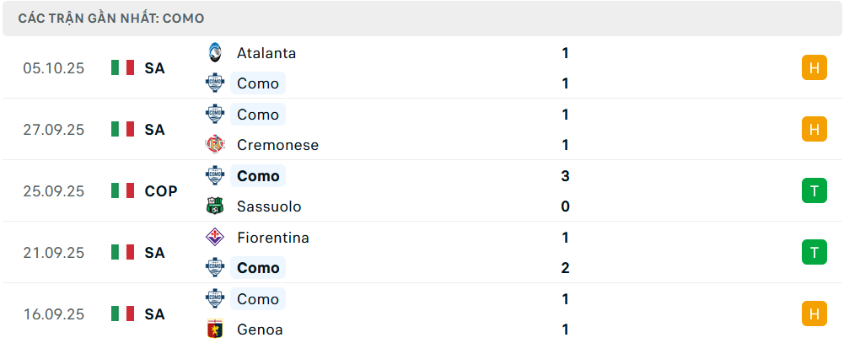Click the orange H badge for Atalanta match

[814, 68]
